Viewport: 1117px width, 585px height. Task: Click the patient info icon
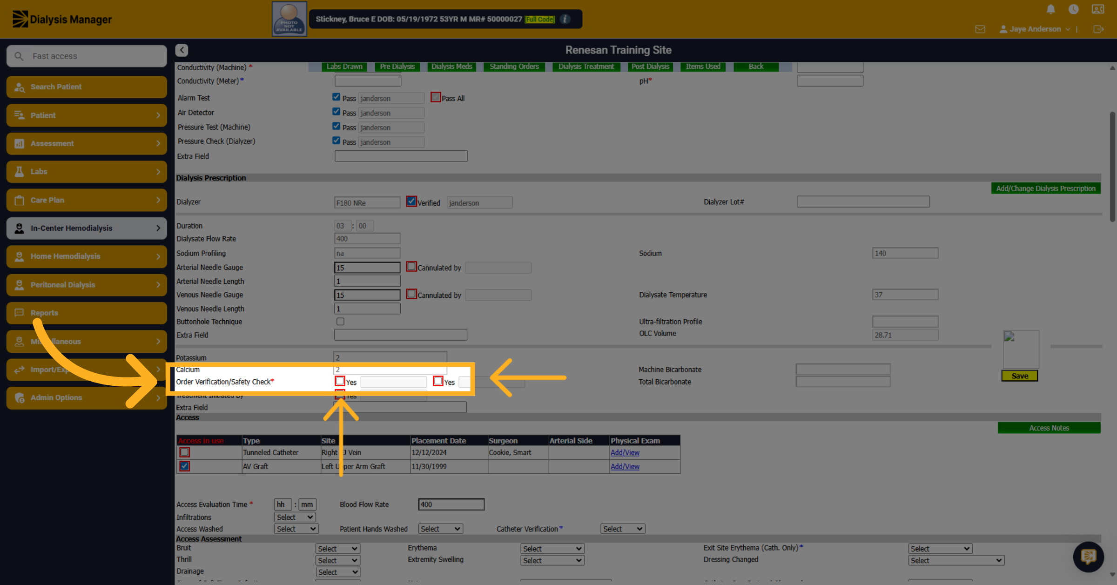coord(565,19)
